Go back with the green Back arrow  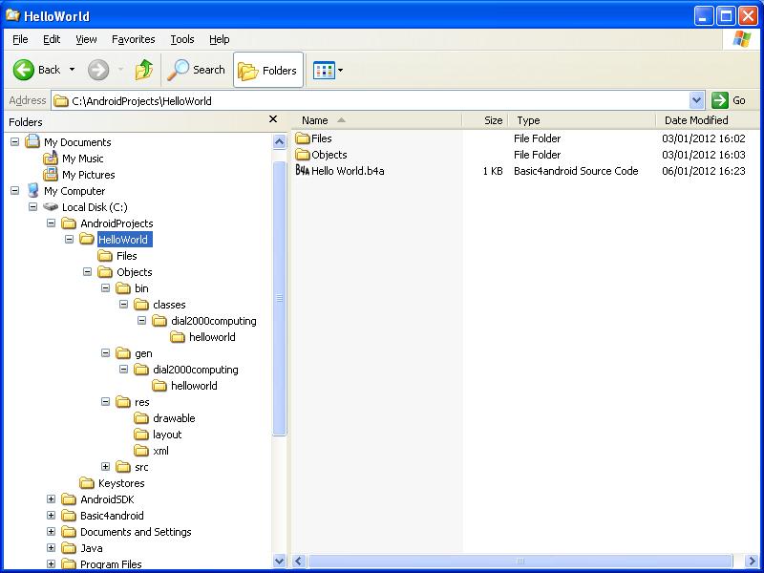pyautogui.click(x=23, y=70)
